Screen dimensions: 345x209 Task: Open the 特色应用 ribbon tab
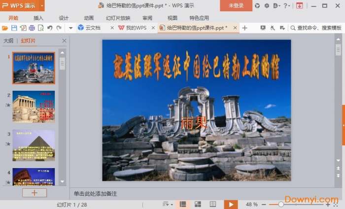pyautogui.click(x=199, y=18)
